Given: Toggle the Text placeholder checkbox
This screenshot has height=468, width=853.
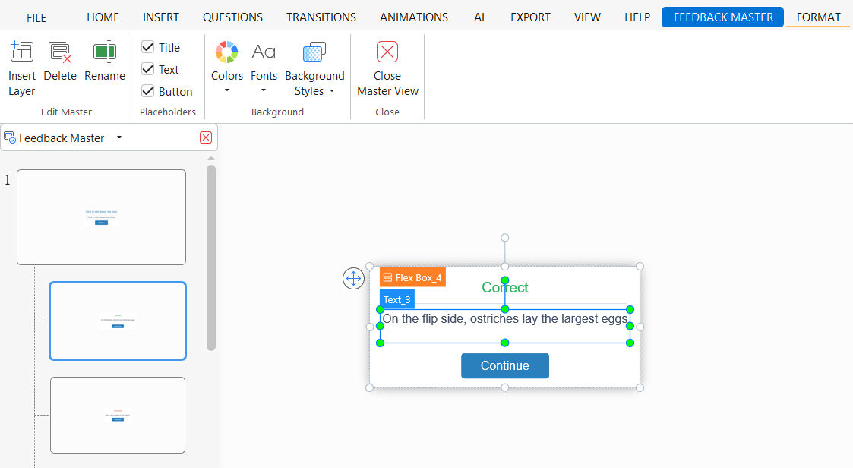Looking at the screenshot, I should click(148, 69).
